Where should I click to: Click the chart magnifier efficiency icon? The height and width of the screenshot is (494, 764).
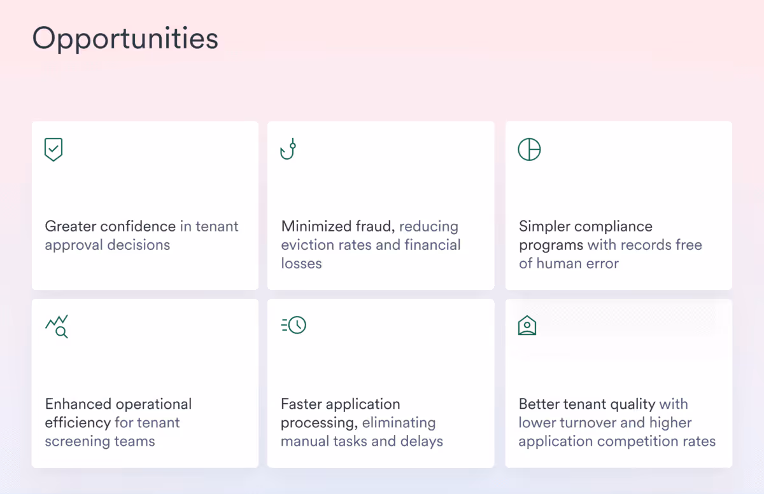(x=57, y=326)
